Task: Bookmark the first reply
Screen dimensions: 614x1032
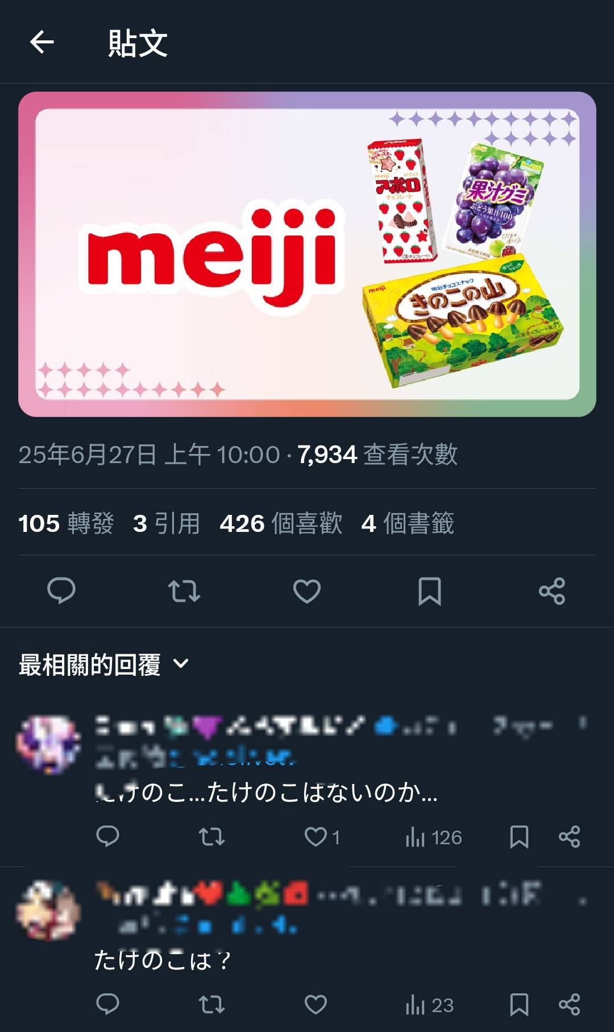Action: click(519, 837)
